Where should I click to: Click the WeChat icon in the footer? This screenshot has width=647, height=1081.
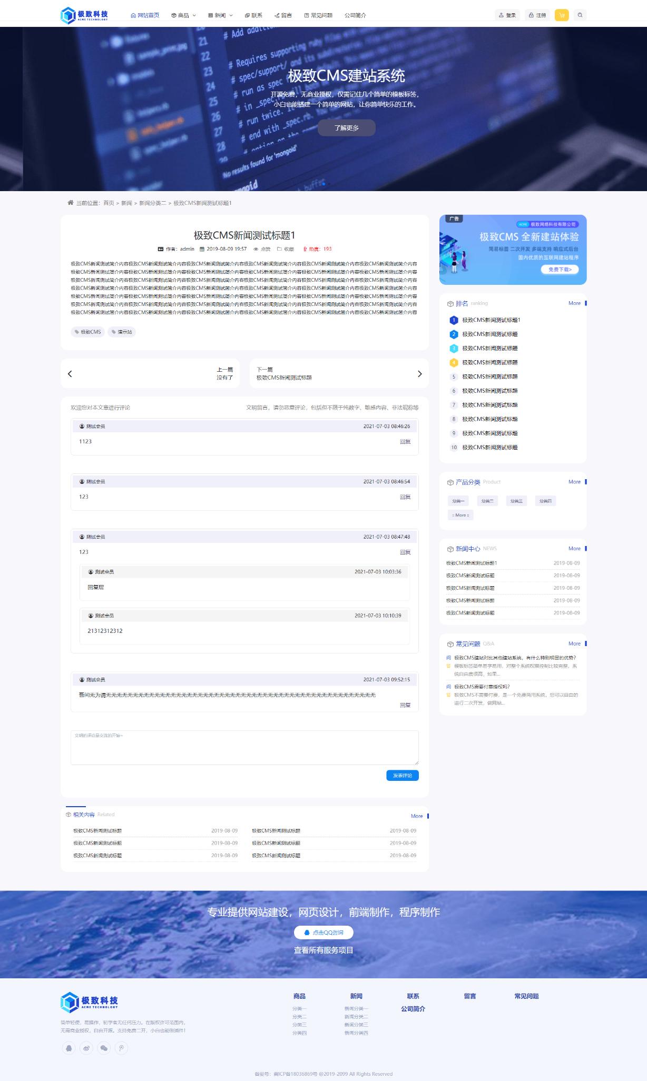coord(104,1048)
